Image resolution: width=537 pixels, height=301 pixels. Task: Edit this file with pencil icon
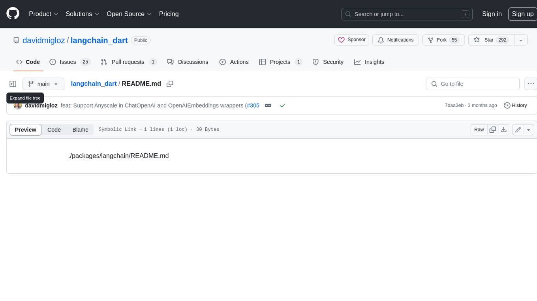pyautogui.click(x=518, y=130)
